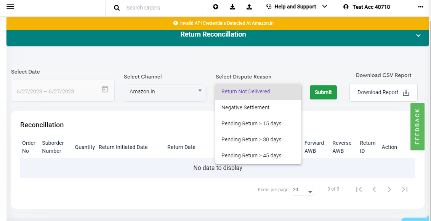Click the upload orders icon

click(249, 6)
